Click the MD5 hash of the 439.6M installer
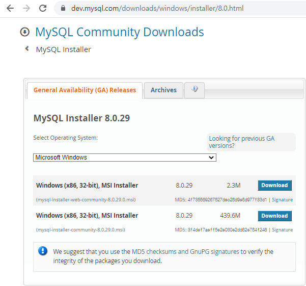This screenshot has height=286, width=306. pyautogui.click(x=227, y=230)
